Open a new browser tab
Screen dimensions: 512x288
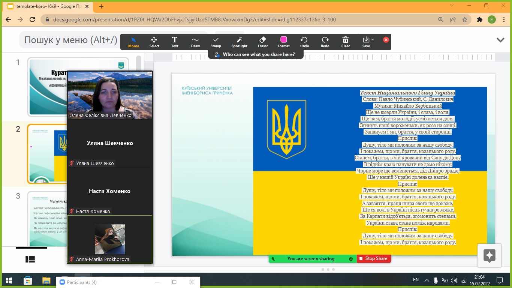click(101, 6)
